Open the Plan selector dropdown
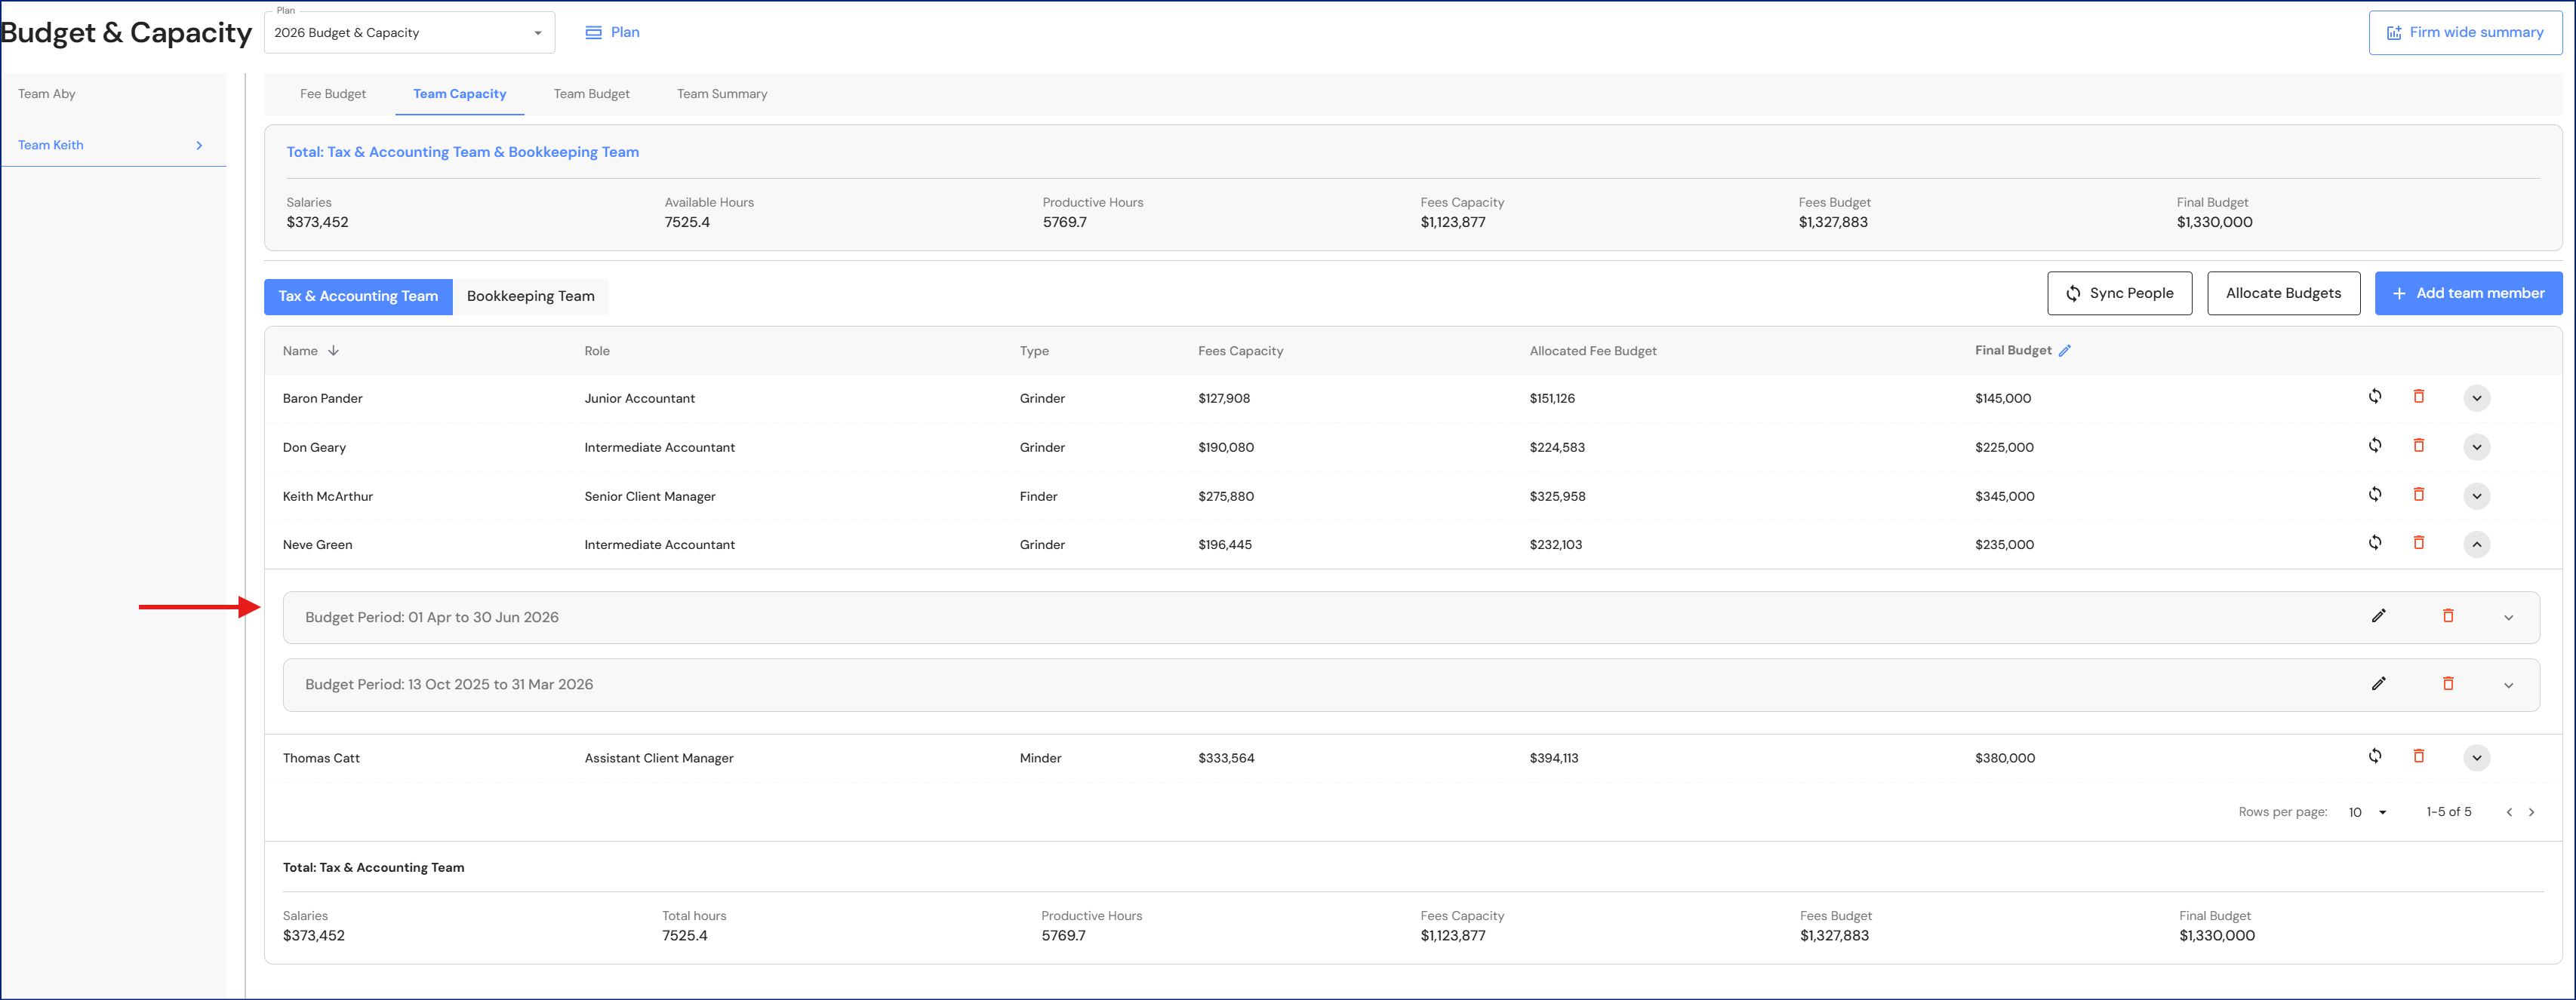Viewport: 2576px width, 1000px height. click(410, 33)
